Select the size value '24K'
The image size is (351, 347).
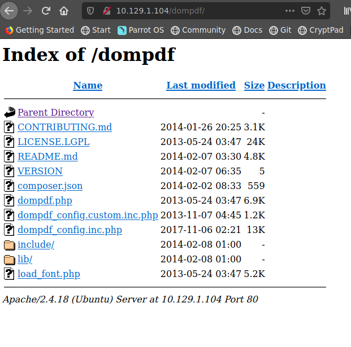point(256,142)
